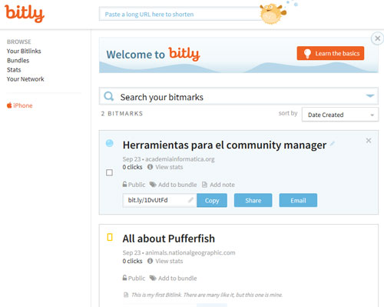This screenshot has height=307, width=384.
Task: Open the iPhone app link
Action: (x=19, y=105)
